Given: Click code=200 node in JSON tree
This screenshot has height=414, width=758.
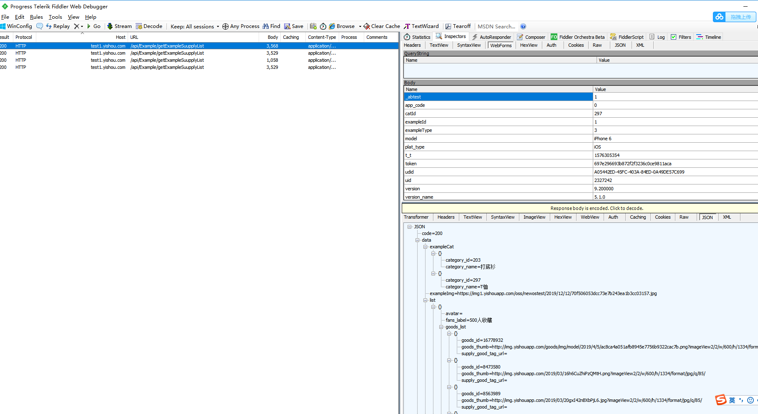Looking at the screenshot, I should point(432,233).
